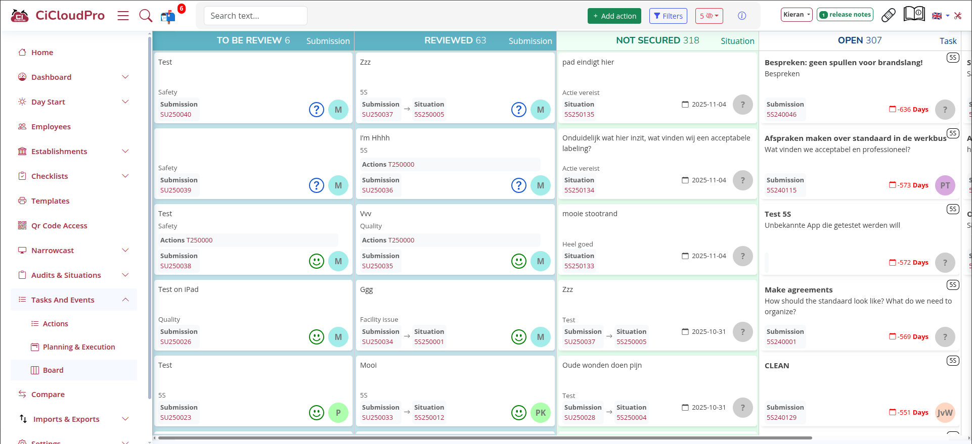Expand Audits & Situations menu
This screenshot has width=972, height=444.
tap(74, 275)
